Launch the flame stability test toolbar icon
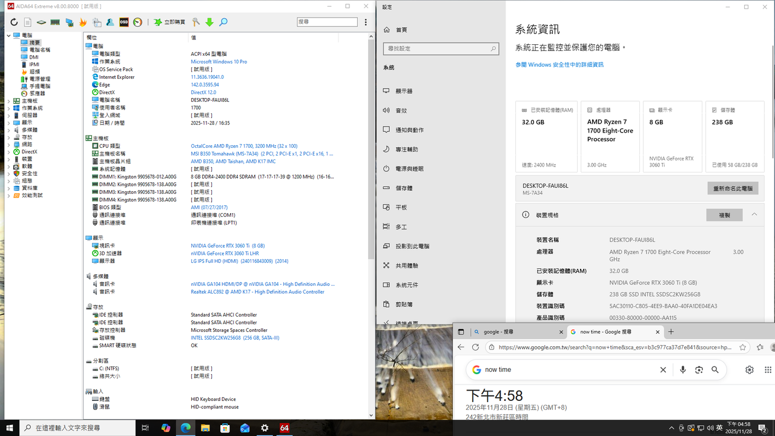The height and width of the screenshot is (436, 775). [83, 22]
